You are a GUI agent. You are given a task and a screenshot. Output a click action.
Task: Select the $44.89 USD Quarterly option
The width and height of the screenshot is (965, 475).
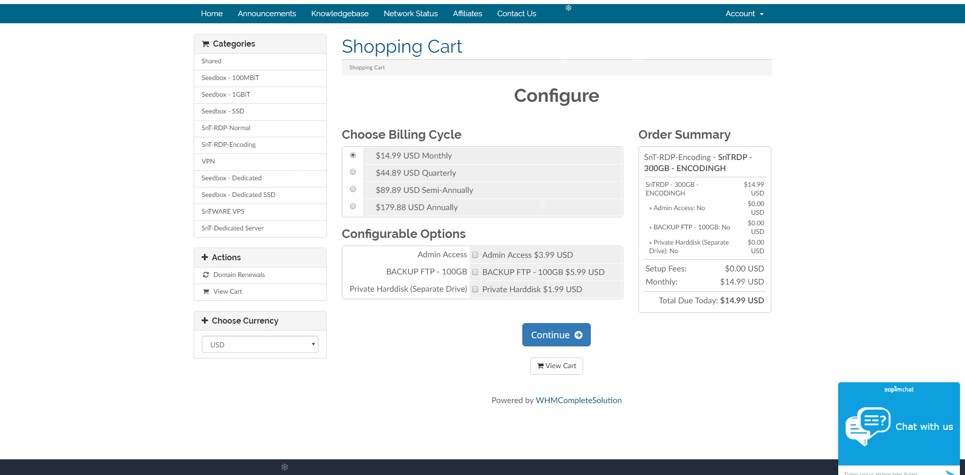tap(353, 172)
